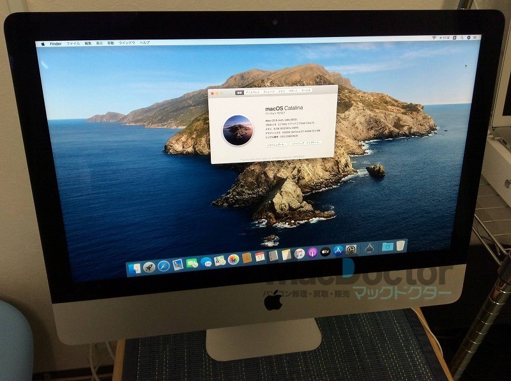Click ソフトウェア・アップデート button
Viewport: 511px width, 381px height.
[x=305, y=144]
